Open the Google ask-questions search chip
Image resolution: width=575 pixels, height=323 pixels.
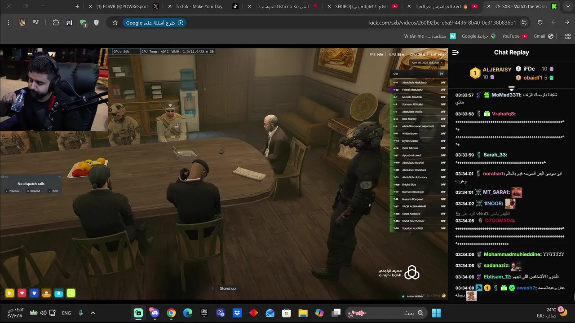pos(155,22)
